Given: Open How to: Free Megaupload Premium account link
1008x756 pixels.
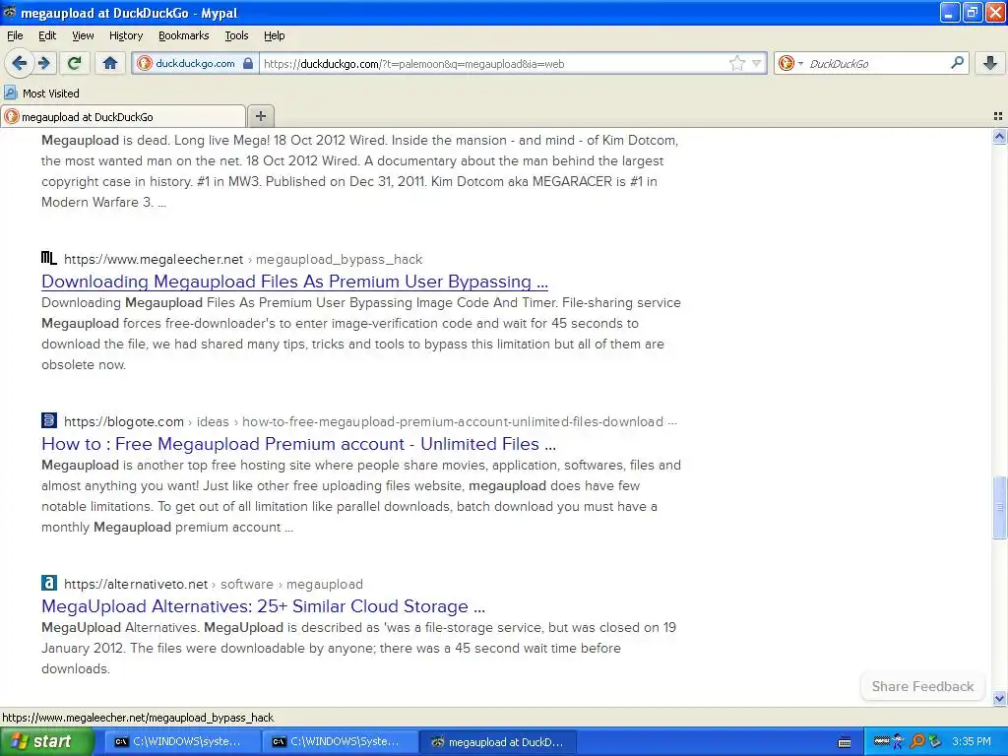Looking at the screenshot, I should tap(298, 444).
